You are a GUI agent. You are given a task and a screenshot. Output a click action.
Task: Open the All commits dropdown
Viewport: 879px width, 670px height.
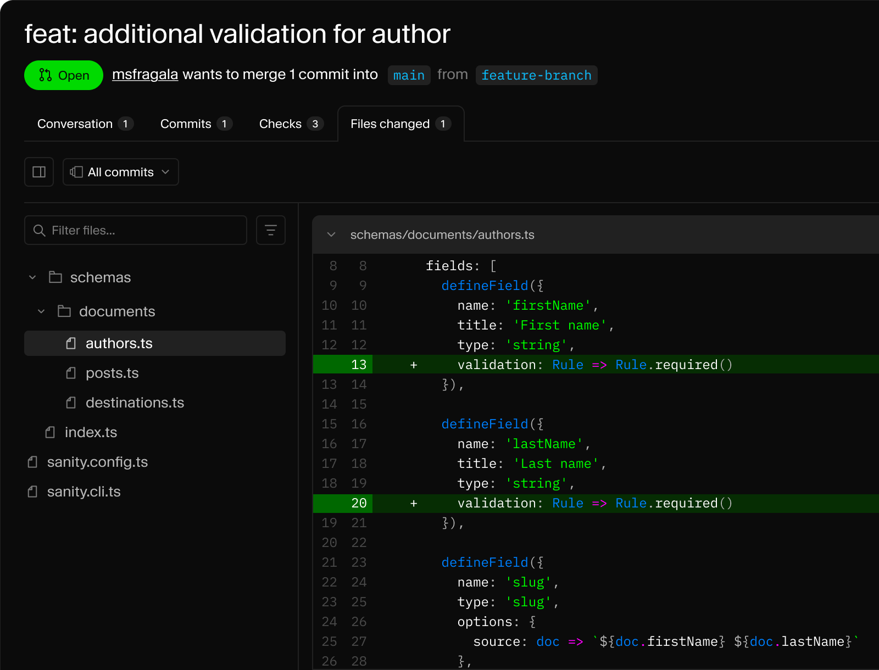[x=121, y=172]
